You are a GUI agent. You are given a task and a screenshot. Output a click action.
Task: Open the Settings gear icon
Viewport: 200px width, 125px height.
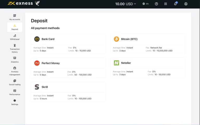pyautogui.click(x=15, y=100)
